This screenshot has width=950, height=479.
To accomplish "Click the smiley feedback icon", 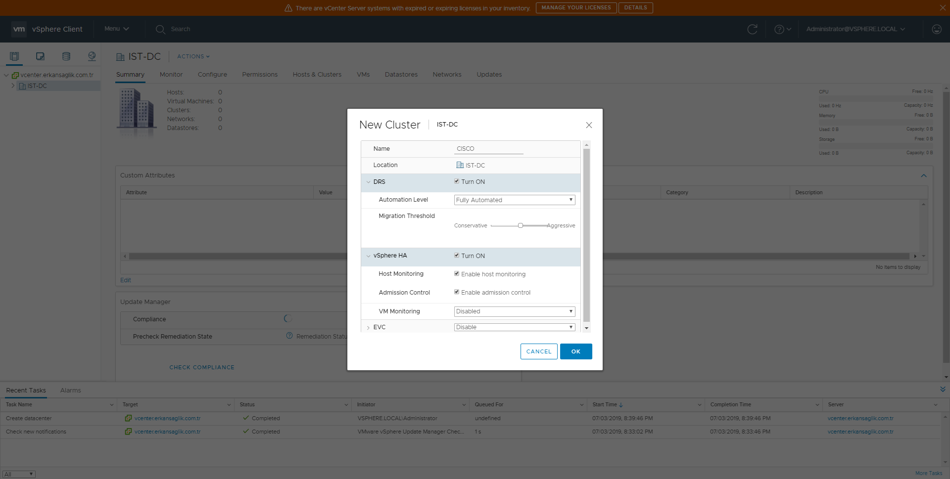I will click(x=936, y=29).
